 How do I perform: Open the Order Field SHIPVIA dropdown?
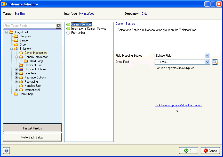tap(207, 62)
